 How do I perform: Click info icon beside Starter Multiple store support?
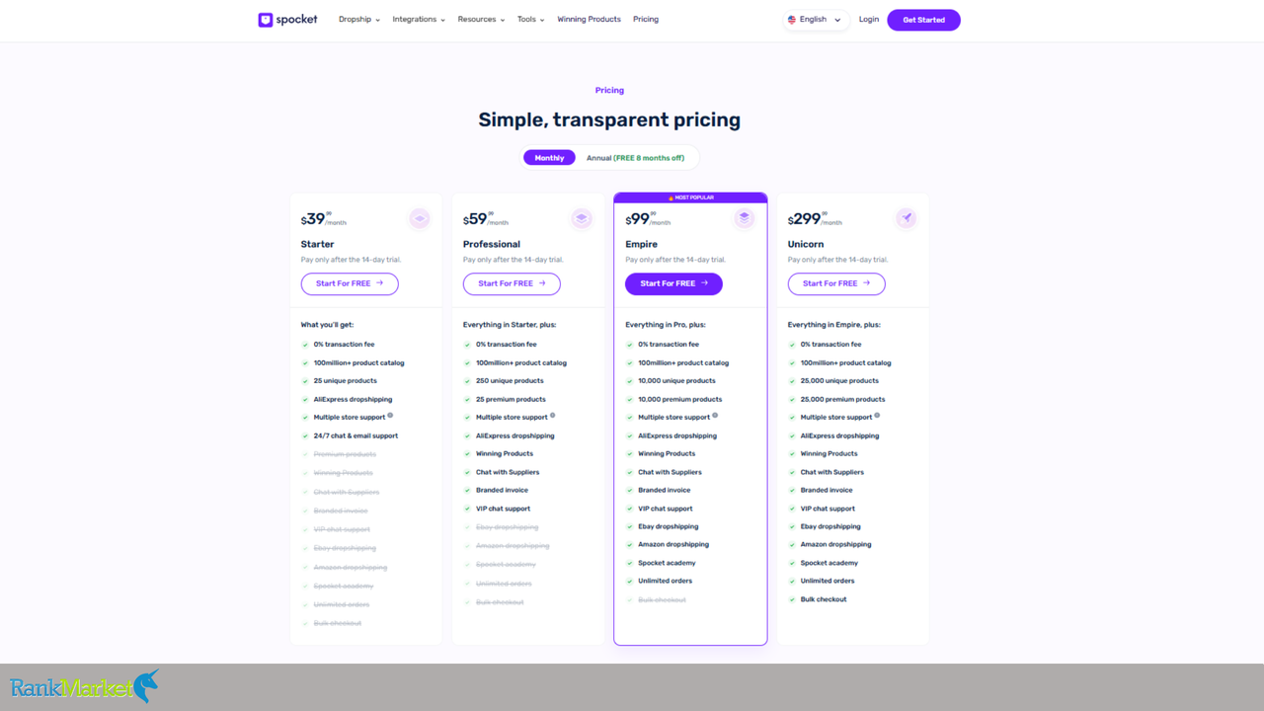(x=390, y=416)
